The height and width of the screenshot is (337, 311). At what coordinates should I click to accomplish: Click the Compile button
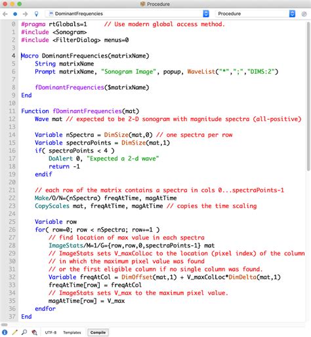[x=98, y=332]
